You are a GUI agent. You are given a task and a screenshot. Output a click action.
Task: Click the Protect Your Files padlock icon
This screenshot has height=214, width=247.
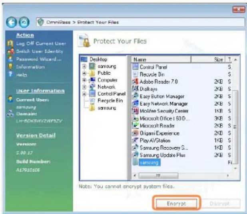click(x=84, y=41)
